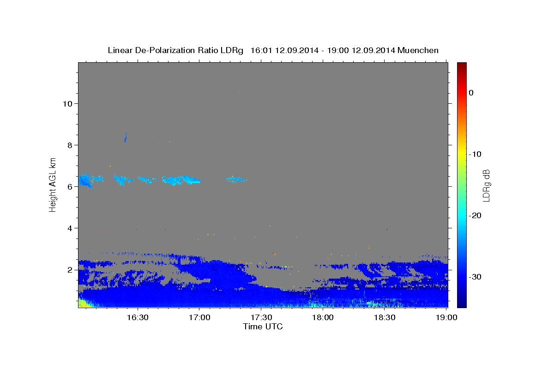Click the height tick label 4
554x369 pixels.
click(x=69, y=228)
